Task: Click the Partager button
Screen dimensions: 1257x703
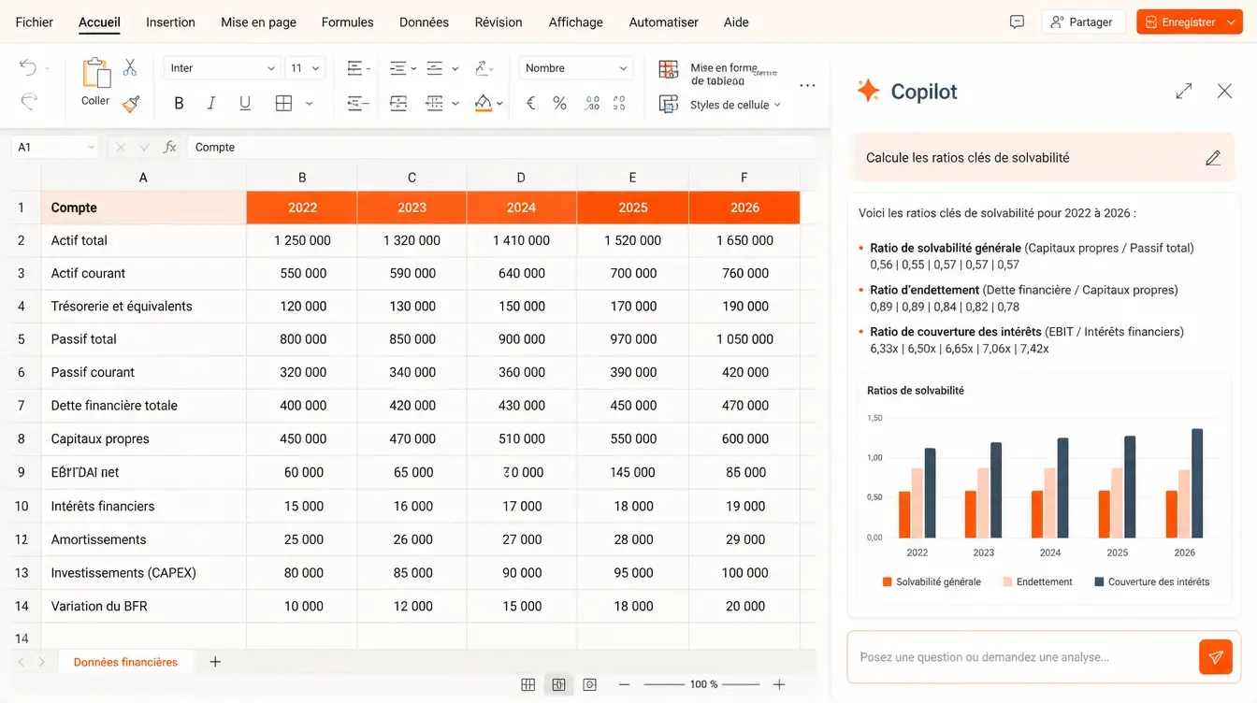Action: pos(1083,22)
